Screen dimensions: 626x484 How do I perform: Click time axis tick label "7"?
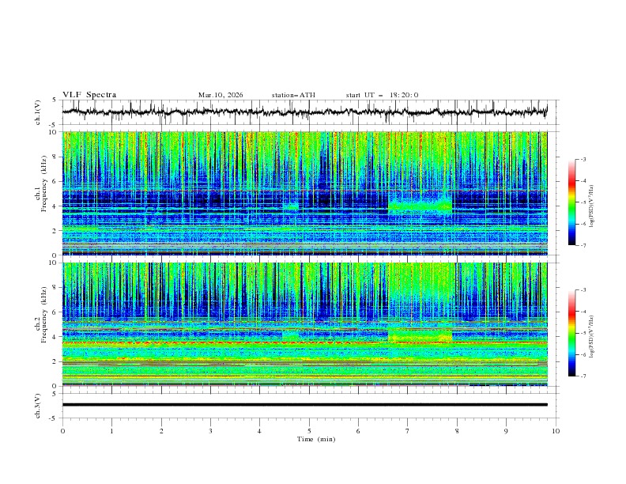[x=407, y=431]
